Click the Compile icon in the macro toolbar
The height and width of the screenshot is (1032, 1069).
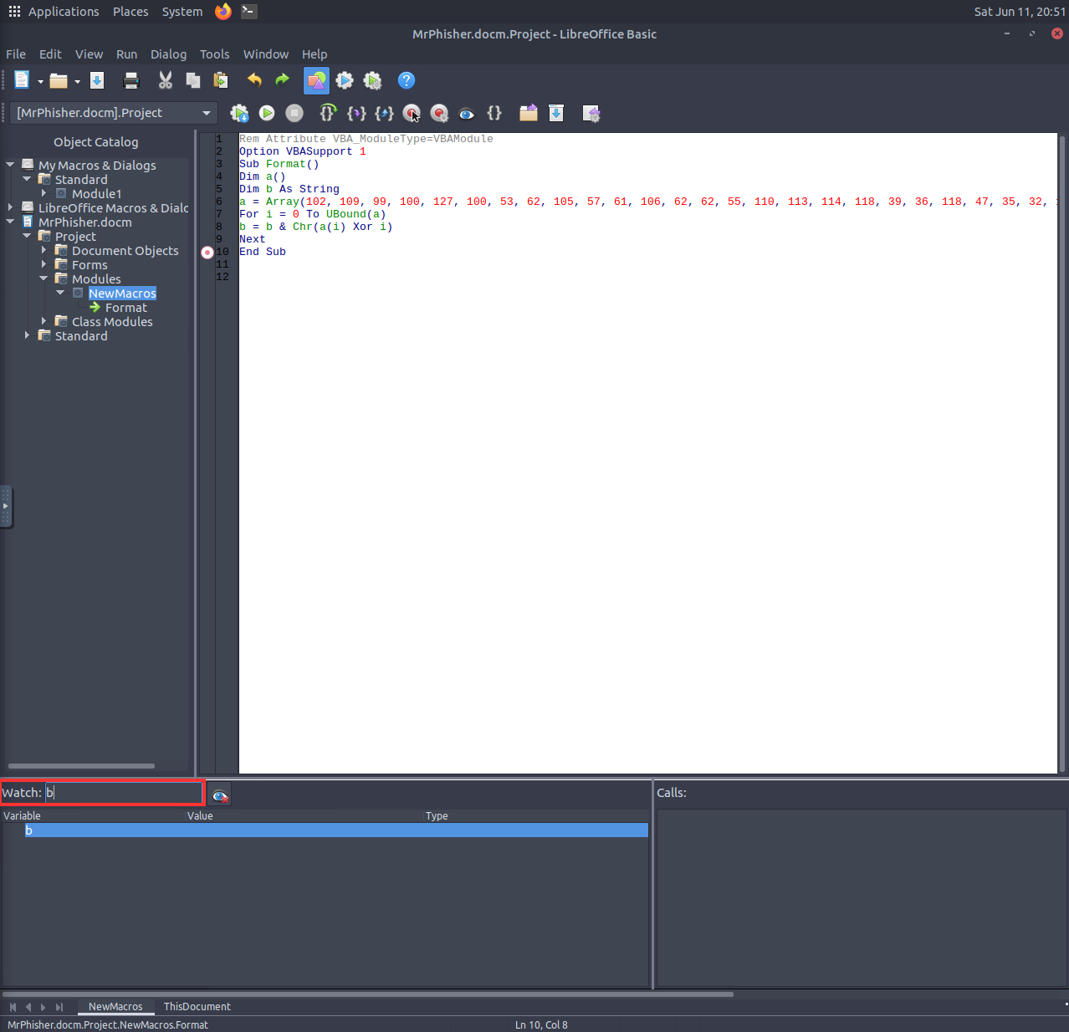point(239,113)
